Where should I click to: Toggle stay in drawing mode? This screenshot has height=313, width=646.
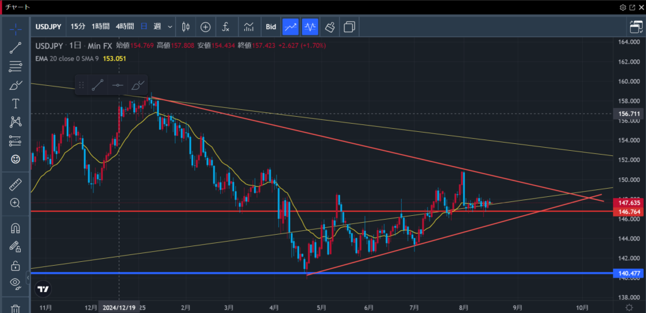(x=16, y=246)
